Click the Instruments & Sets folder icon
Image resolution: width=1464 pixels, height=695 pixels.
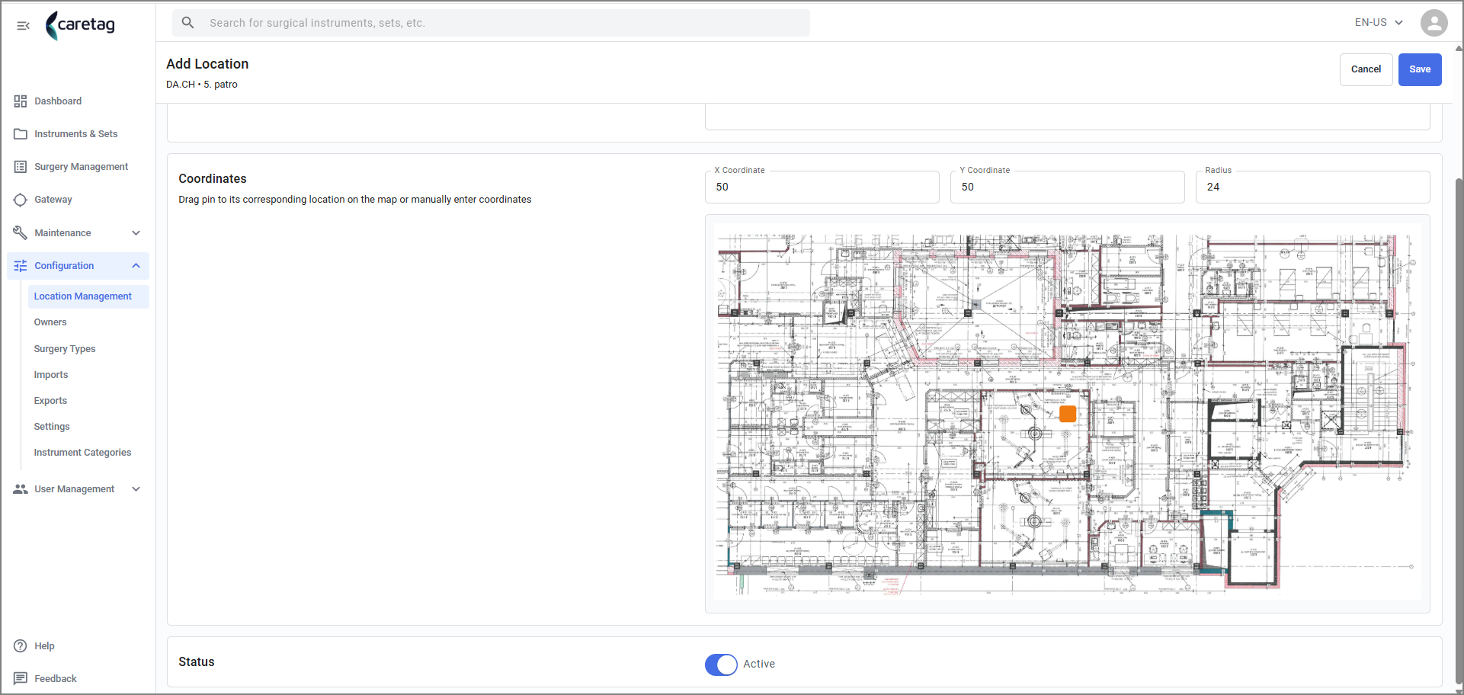21,134
